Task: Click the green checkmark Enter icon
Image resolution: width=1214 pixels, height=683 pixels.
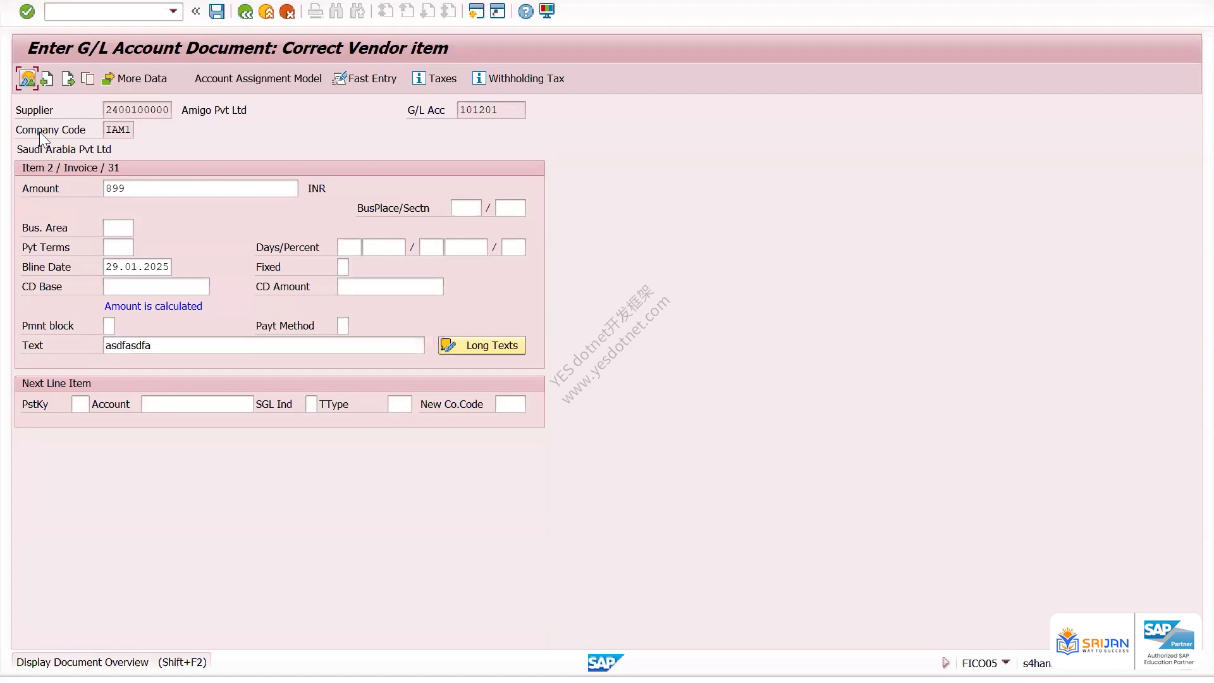Action: [x=27, y=11]
